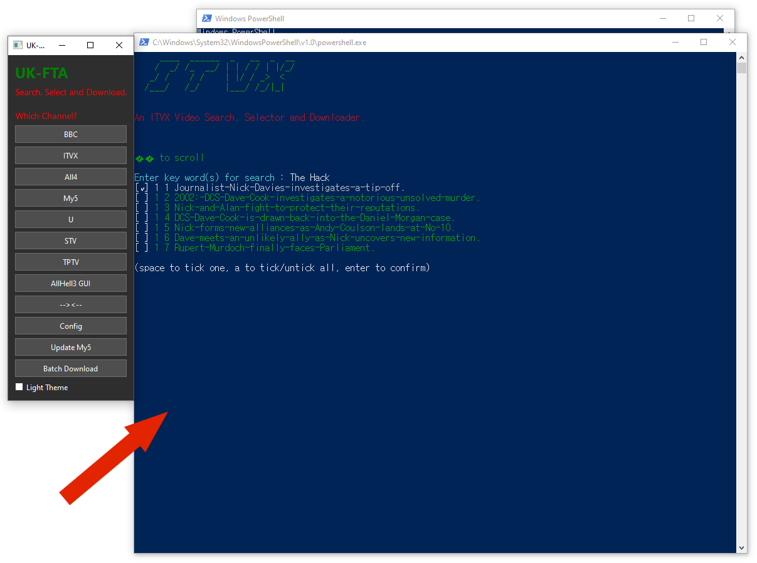
Task: Enable the Light Theme checkbox
Action: pos(19,387)
